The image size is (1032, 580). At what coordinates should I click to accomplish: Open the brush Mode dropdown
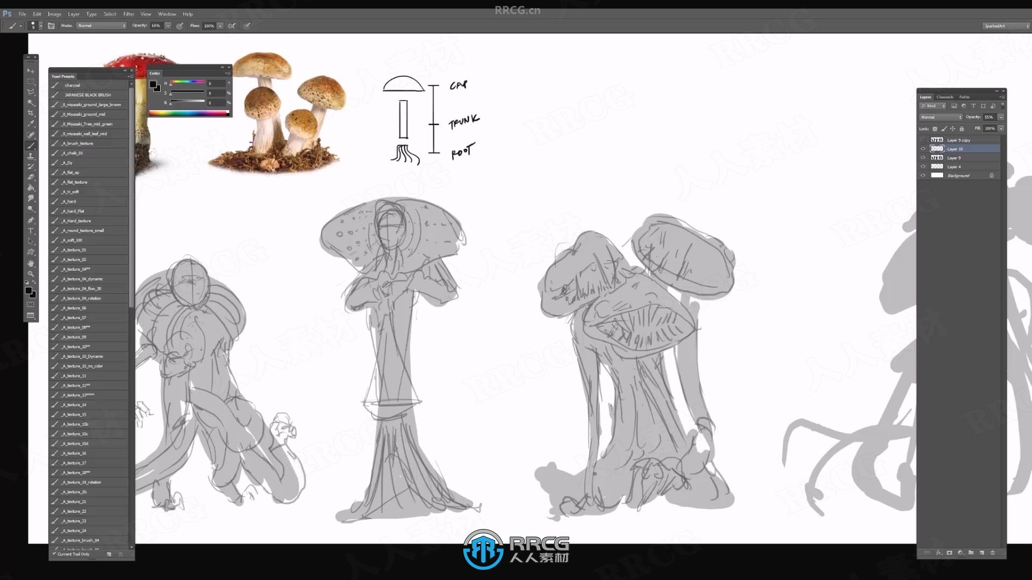tap(101, 26)
